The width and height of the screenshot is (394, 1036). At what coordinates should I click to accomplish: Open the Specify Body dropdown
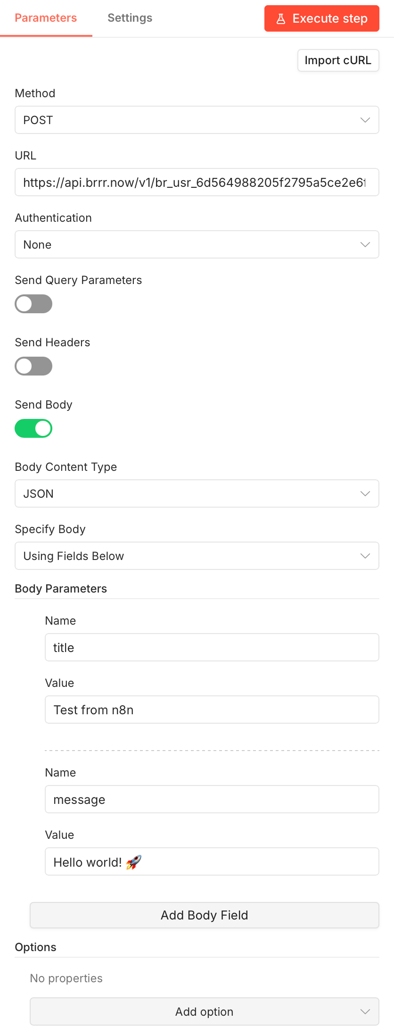point(197,556)
